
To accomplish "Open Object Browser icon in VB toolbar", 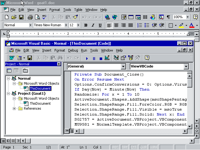I will point(131,58).
